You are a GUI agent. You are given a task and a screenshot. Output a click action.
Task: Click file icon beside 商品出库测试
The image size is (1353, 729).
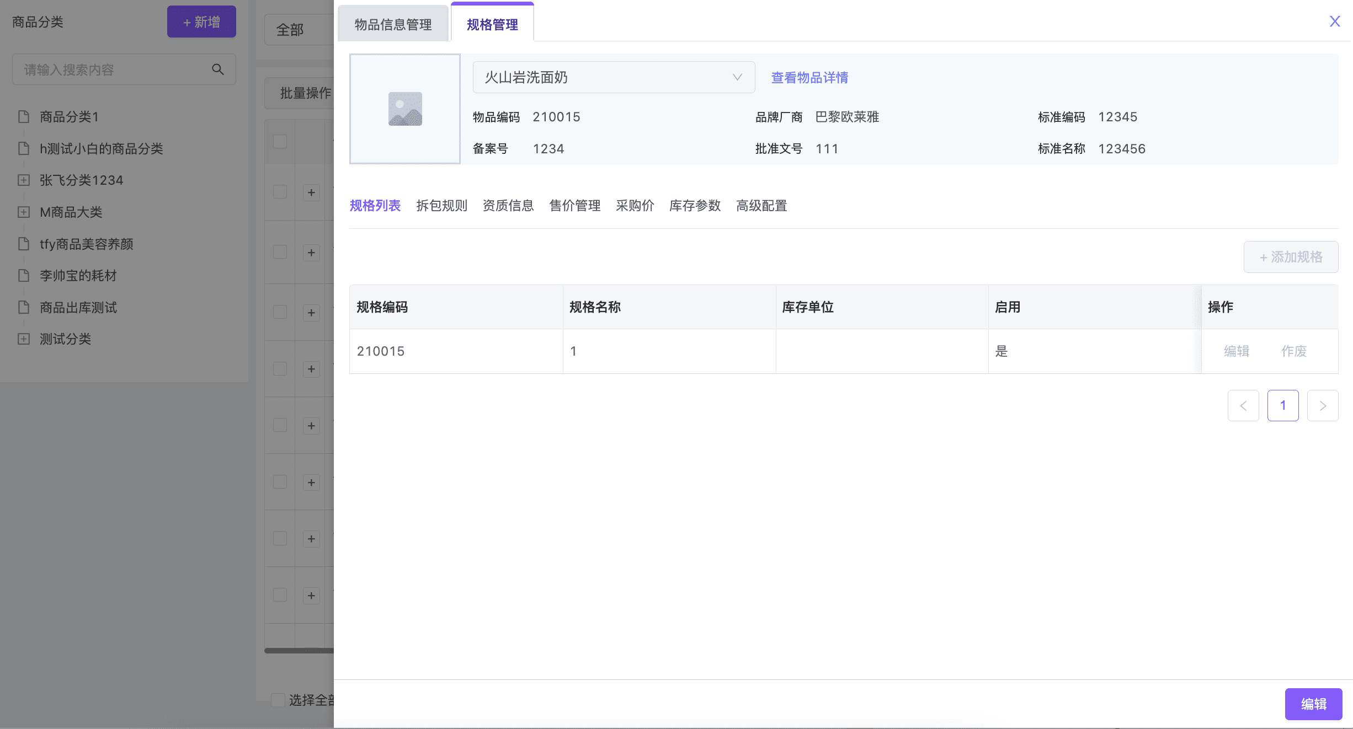24,307
